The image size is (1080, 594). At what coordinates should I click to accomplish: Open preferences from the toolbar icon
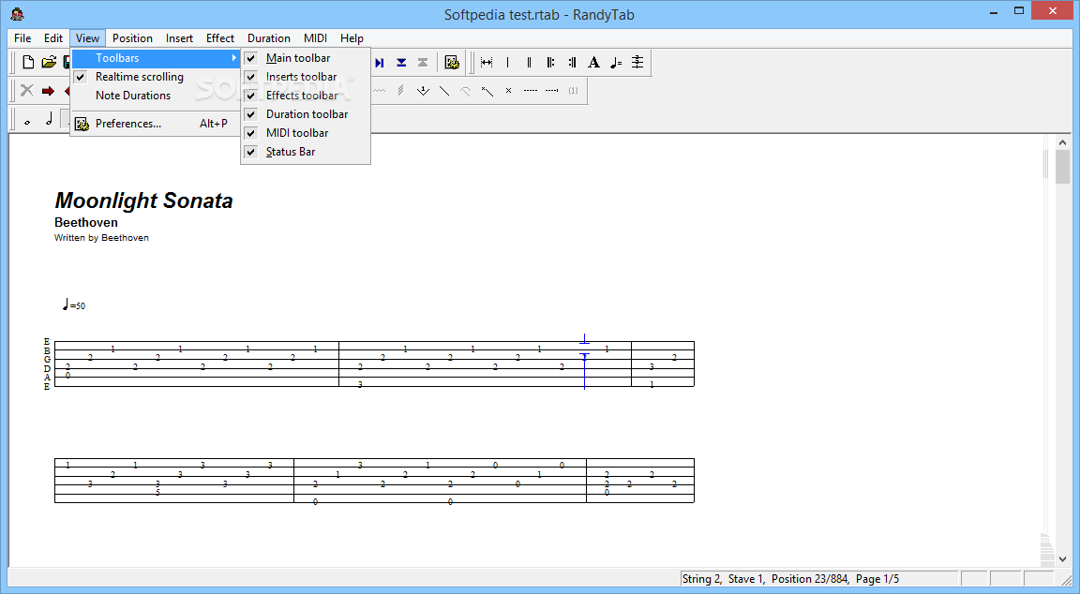coord(452,63)
